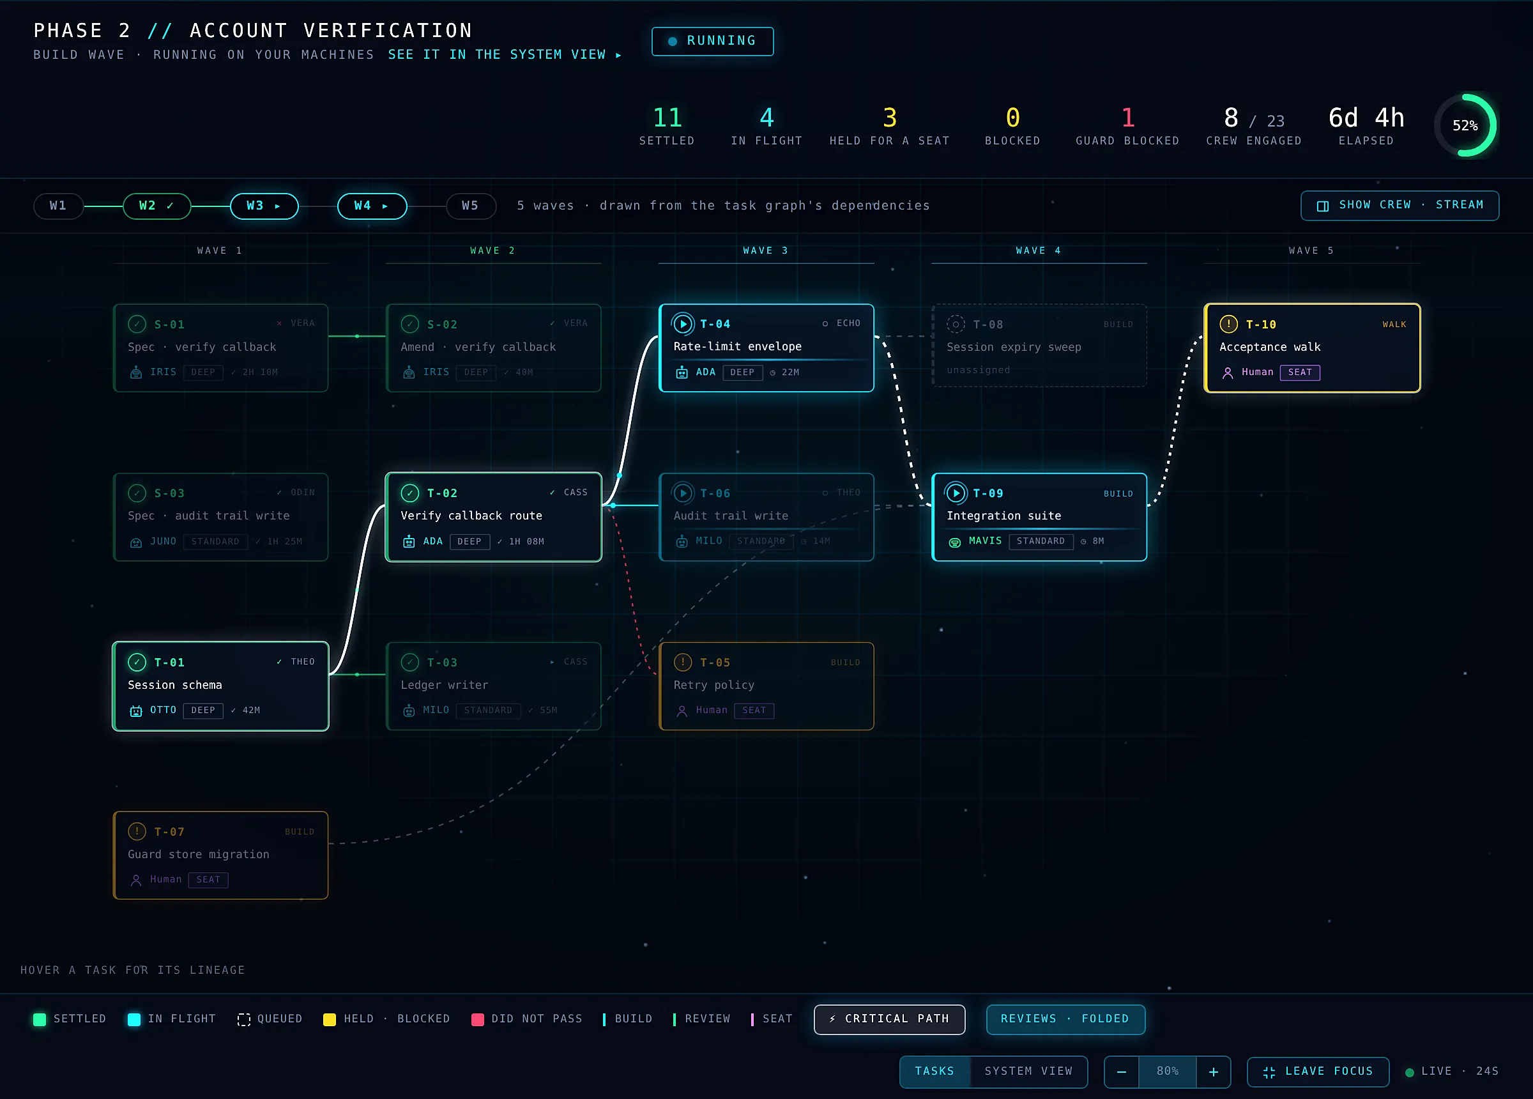Toggle Show Crew Stream panel
Image resolution: width=1533 pixels, height=1099 pixels.
click(1399, 206)
